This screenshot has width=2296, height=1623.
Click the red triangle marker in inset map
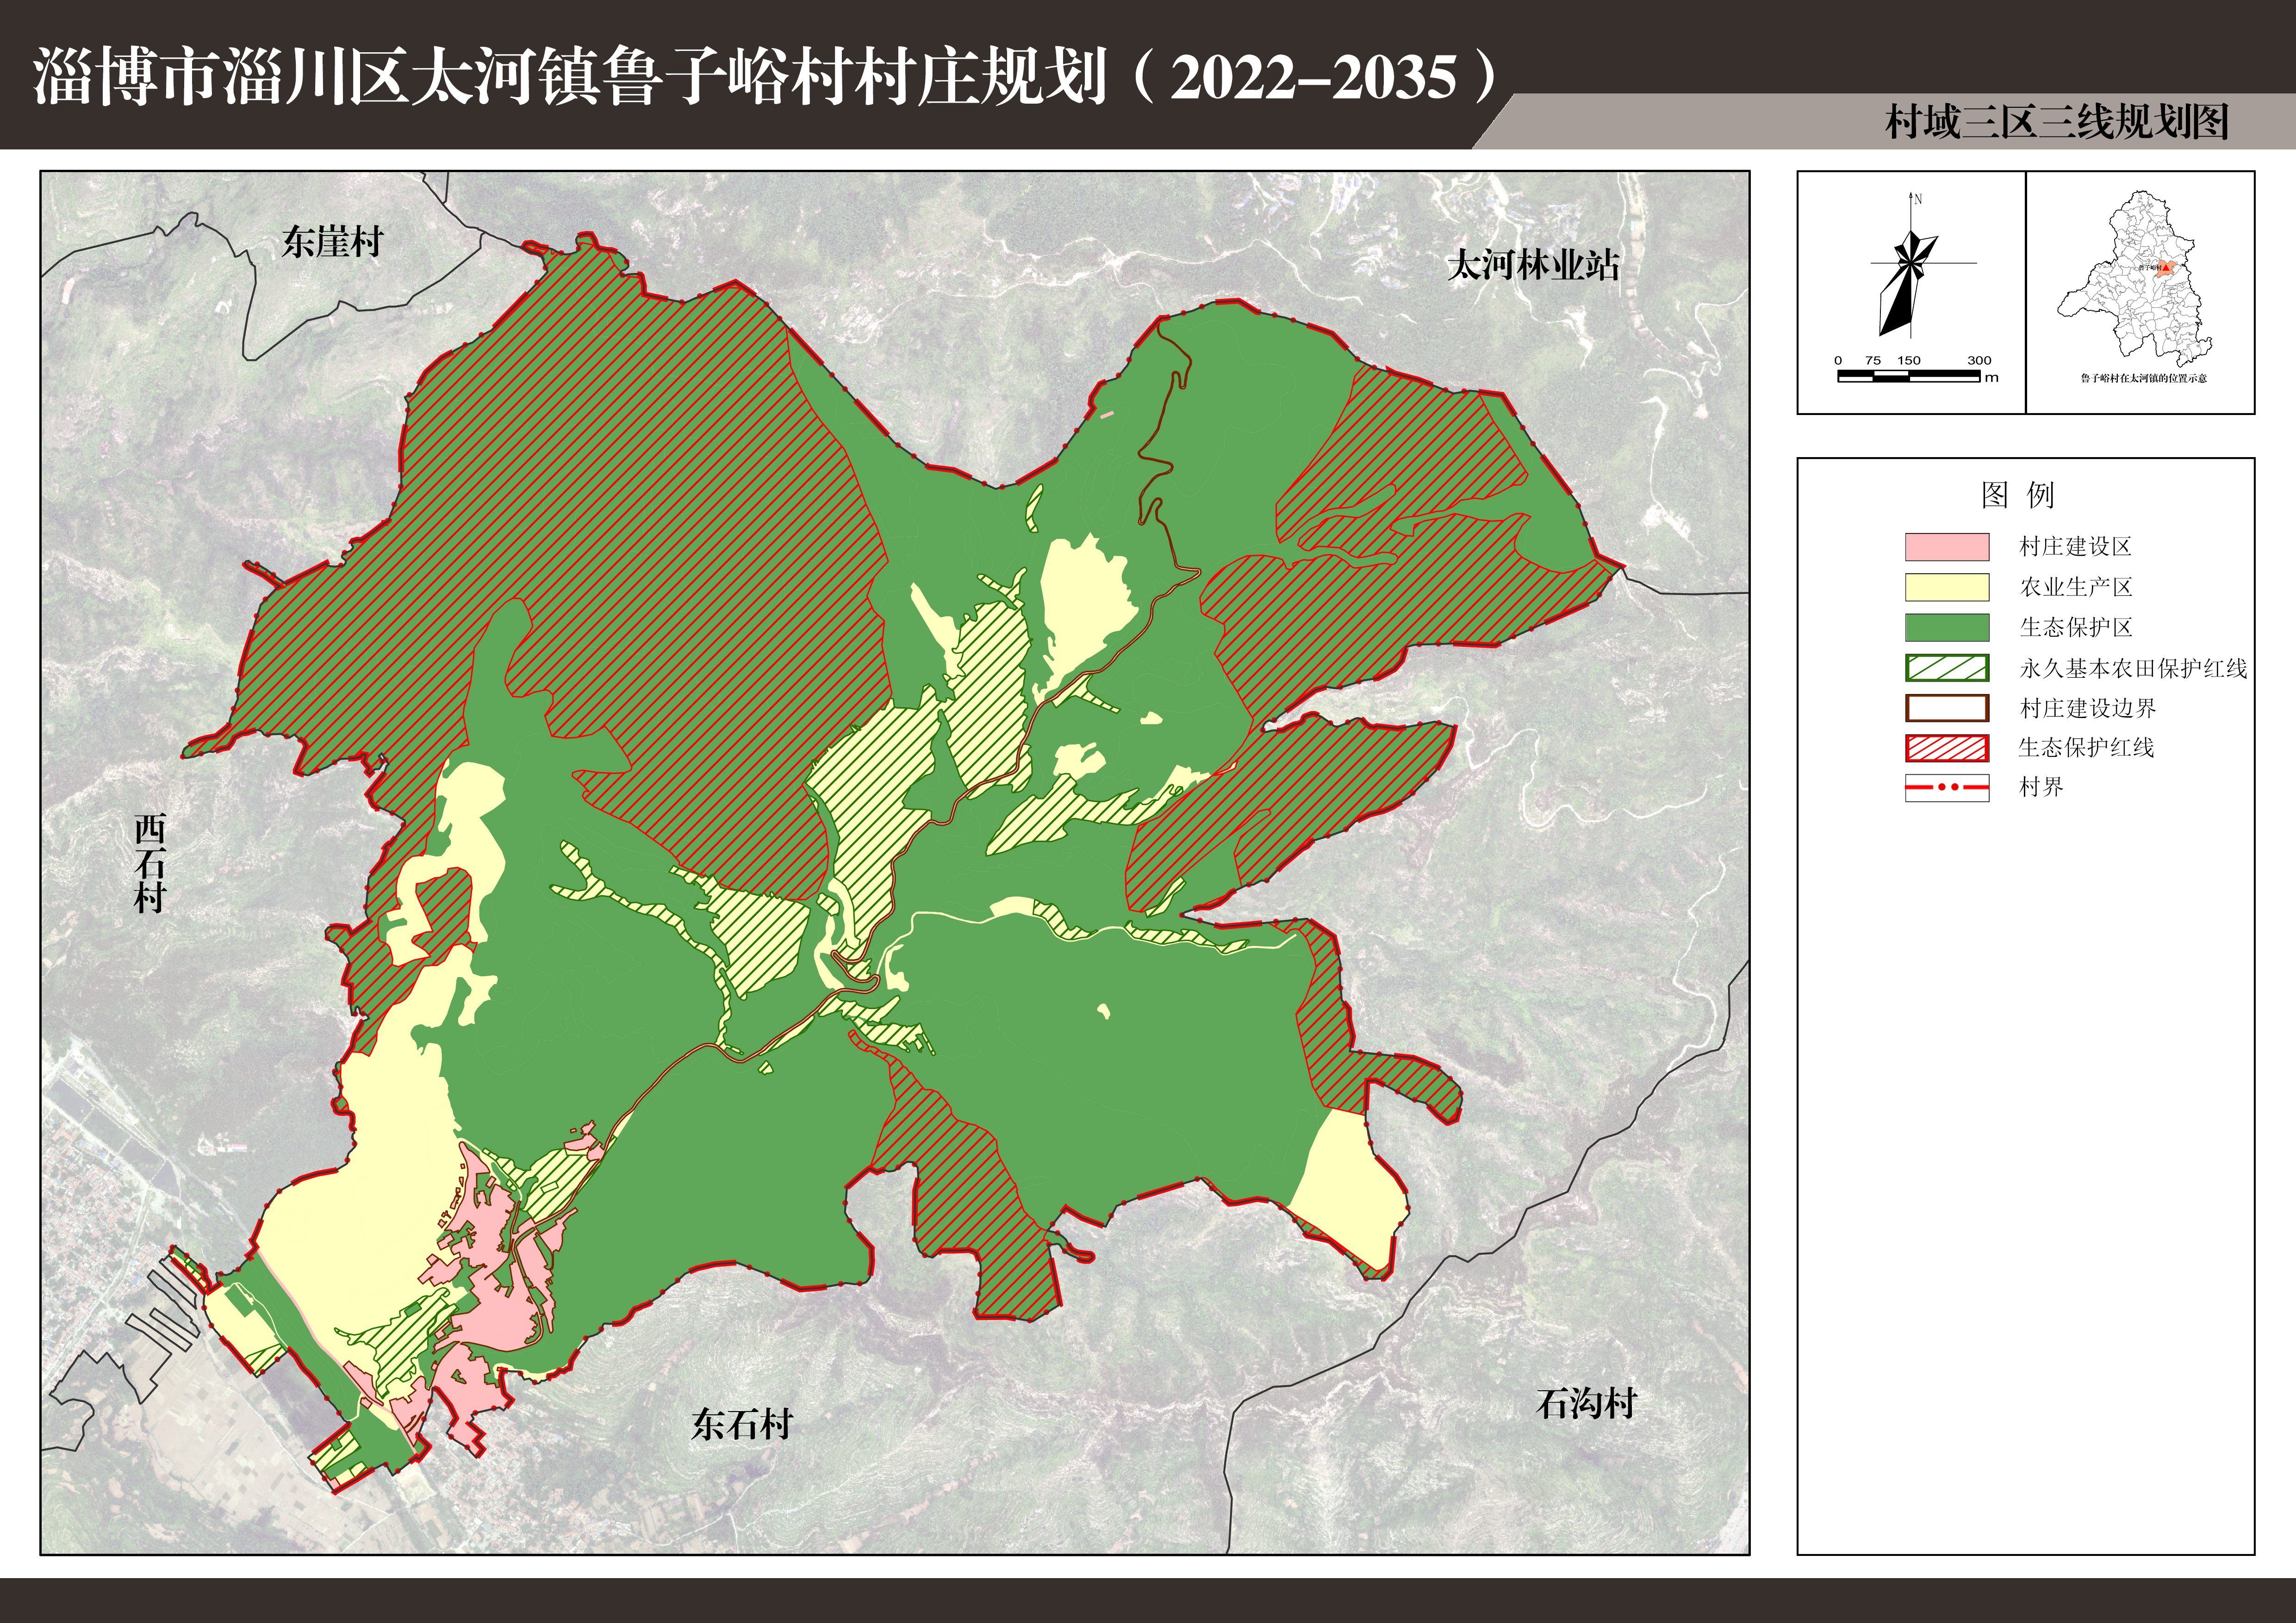click(2165, 268)
